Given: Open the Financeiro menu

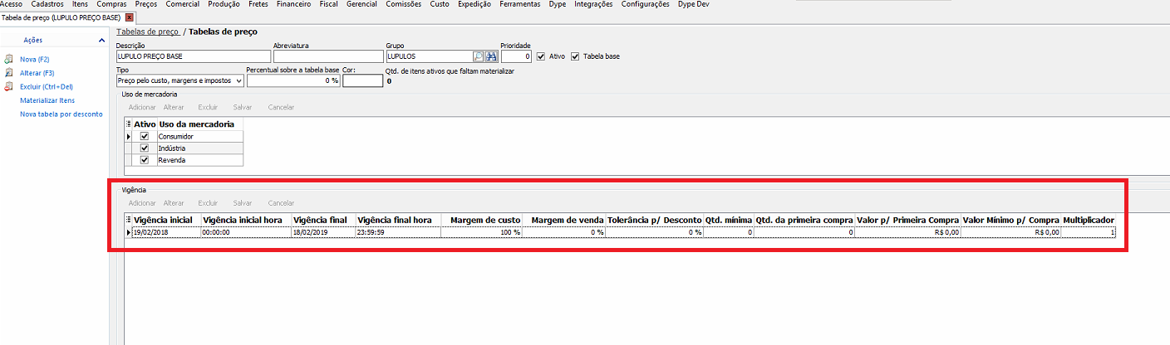Looking at the screenshot, I should (x=294, y=4).
